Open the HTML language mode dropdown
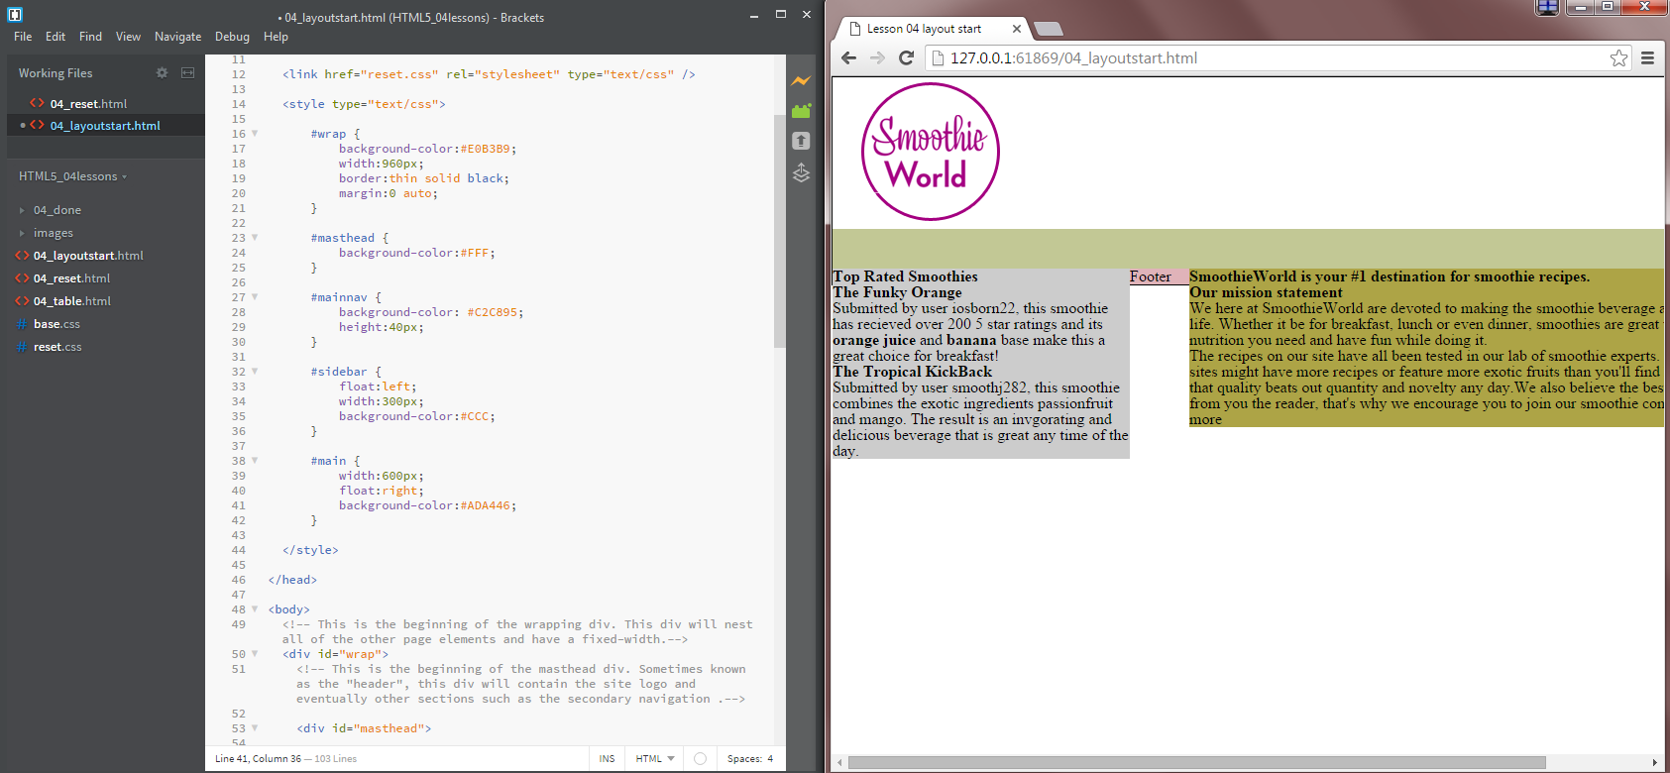 pos(655,759)
